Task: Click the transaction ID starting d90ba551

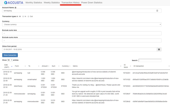Action: pos(151,80)
